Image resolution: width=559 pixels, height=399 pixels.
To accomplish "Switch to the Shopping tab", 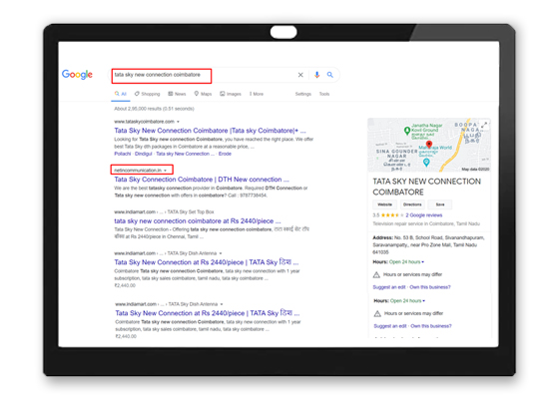I will pos(148,94).
